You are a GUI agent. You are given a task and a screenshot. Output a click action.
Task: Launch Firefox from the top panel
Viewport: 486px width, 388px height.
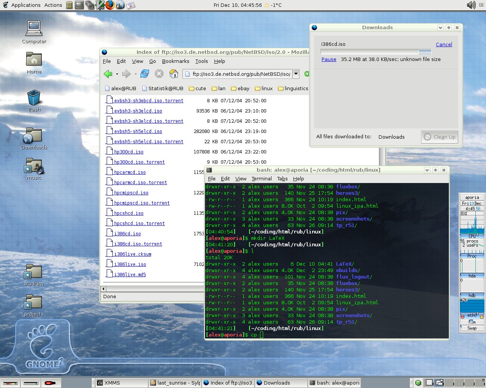pyautogui.click(x=110, y=5)
